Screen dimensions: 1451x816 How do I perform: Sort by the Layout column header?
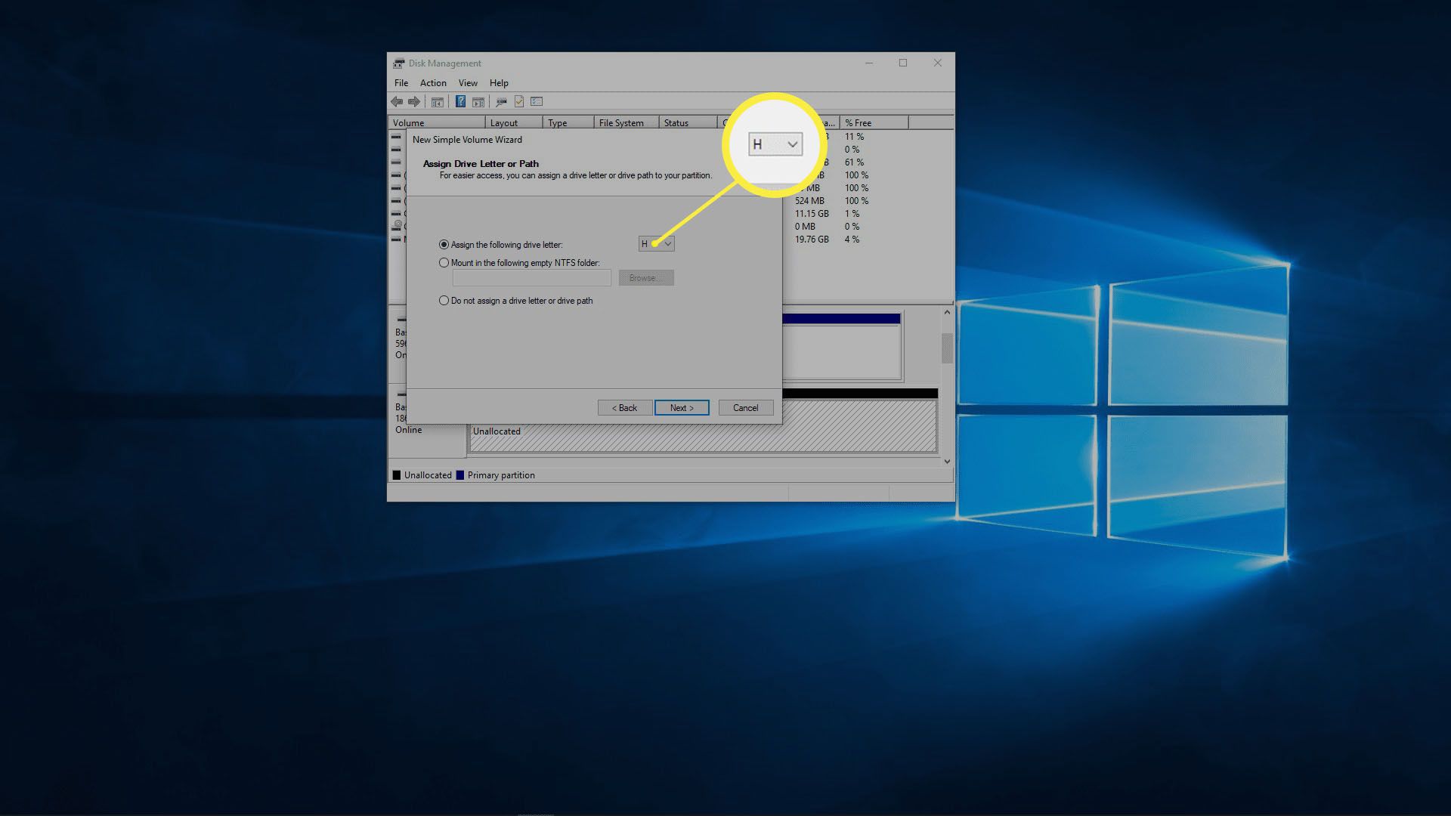point(514,123)
